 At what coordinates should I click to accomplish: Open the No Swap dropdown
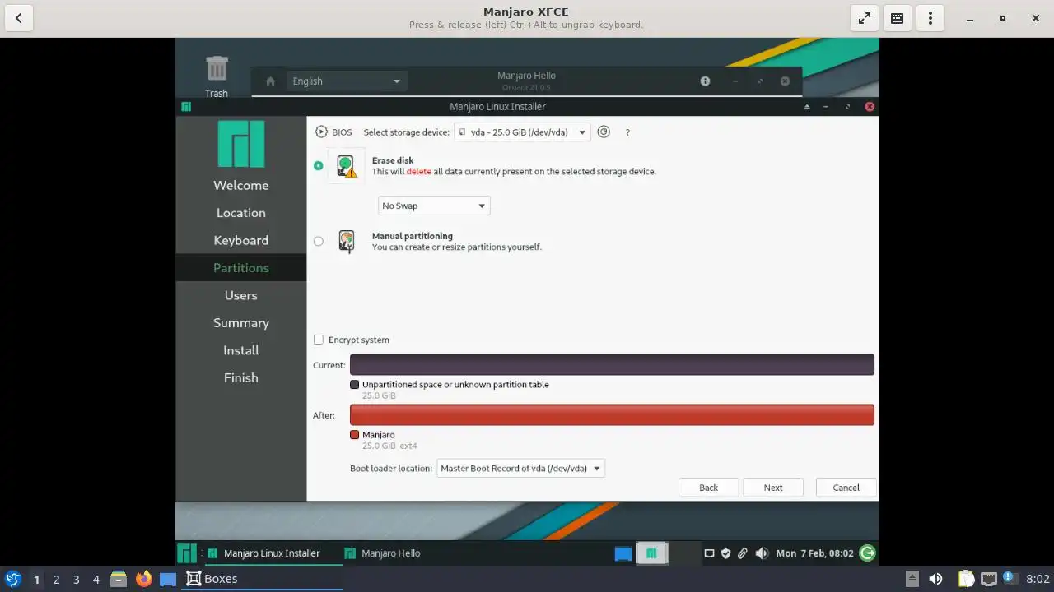[x=434, y=206]
